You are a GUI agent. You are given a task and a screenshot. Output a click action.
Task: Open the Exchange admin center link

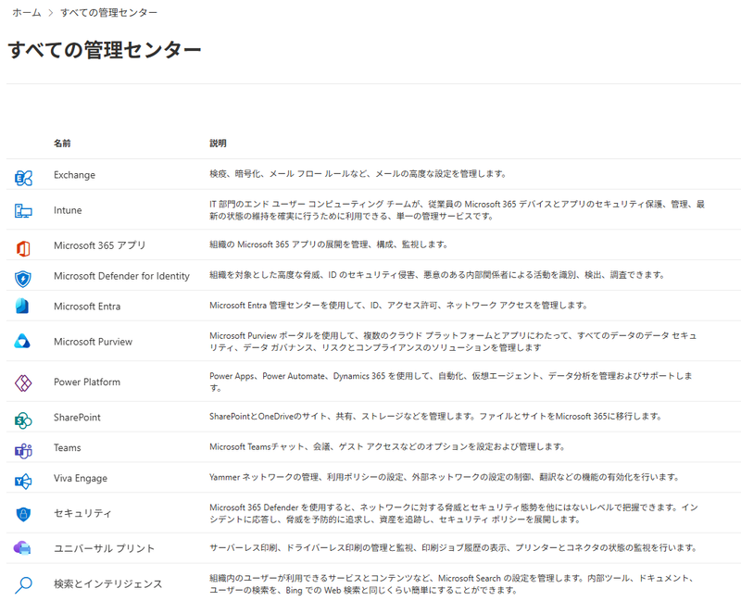point(75,175)
